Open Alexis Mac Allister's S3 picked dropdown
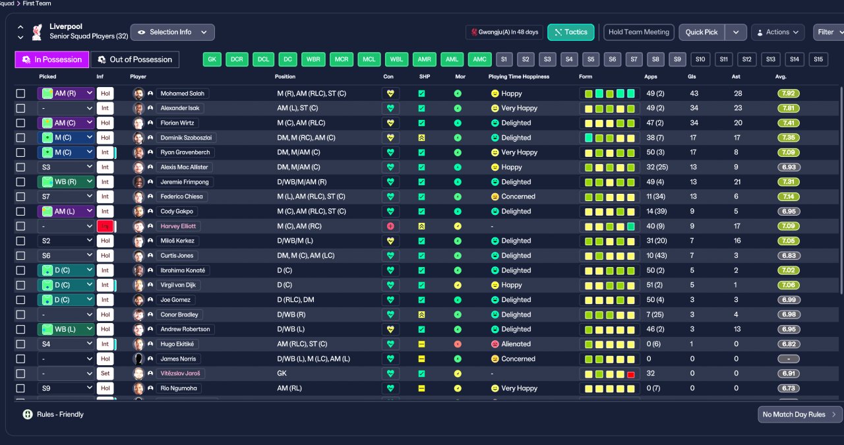 (x=66, y=167)
